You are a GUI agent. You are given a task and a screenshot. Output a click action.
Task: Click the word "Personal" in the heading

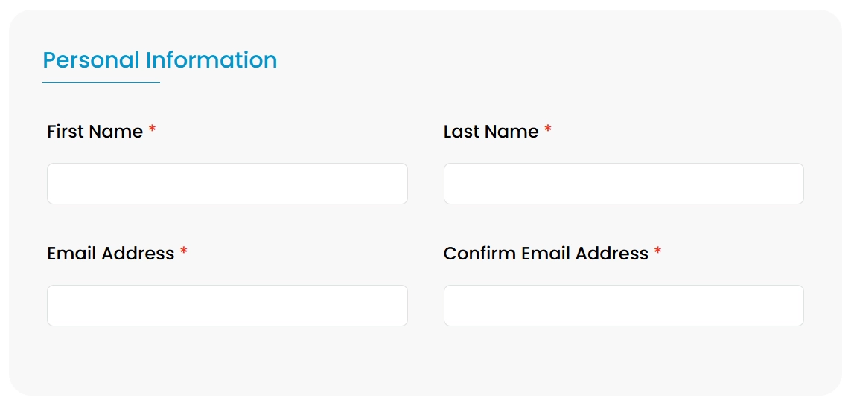(91, 60)
